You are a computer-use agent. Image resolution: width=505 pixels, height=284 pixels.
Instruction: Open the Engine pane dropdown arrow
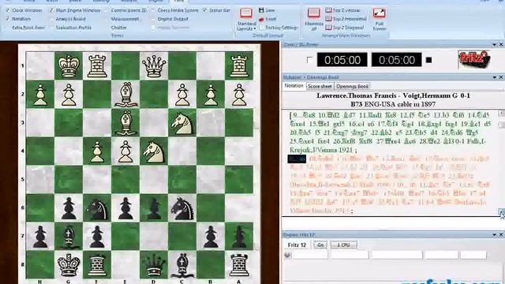495,235
